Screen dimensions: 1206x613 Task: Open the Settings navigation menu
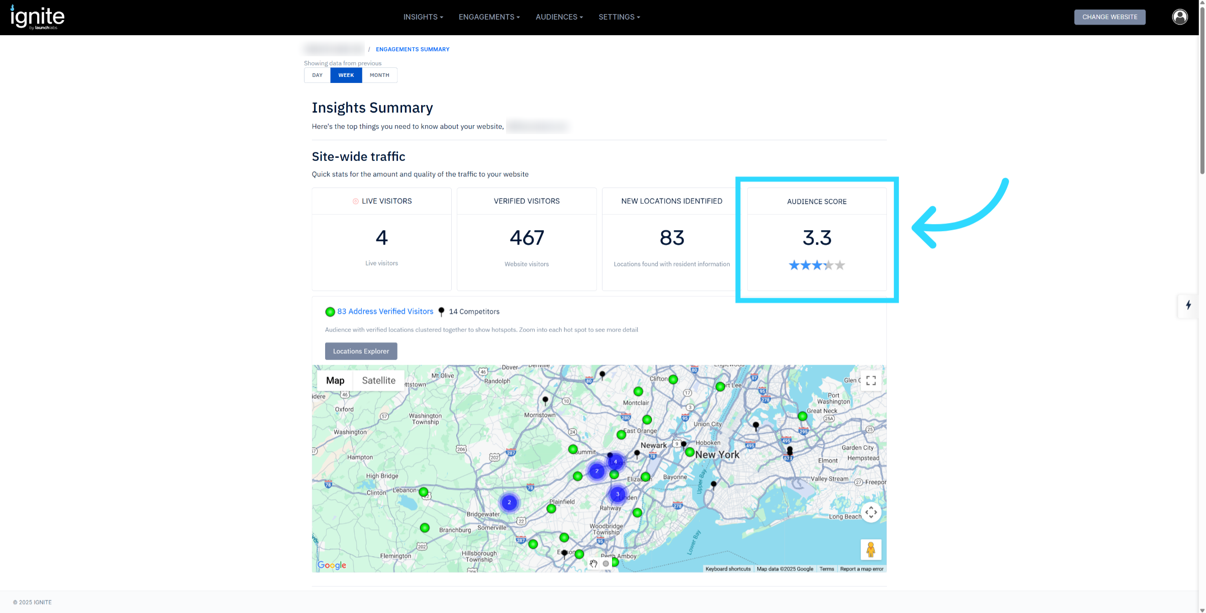(619, 17)
